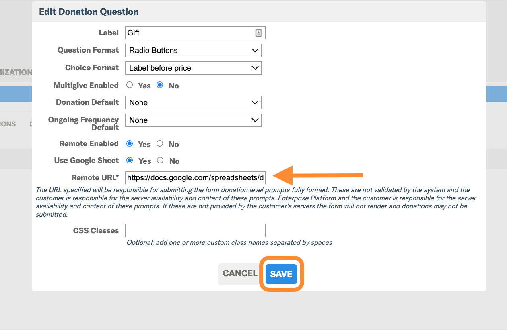Open the Donation Default dropdown
Viewport: 507px width, 330px height.
pos(193,102)
